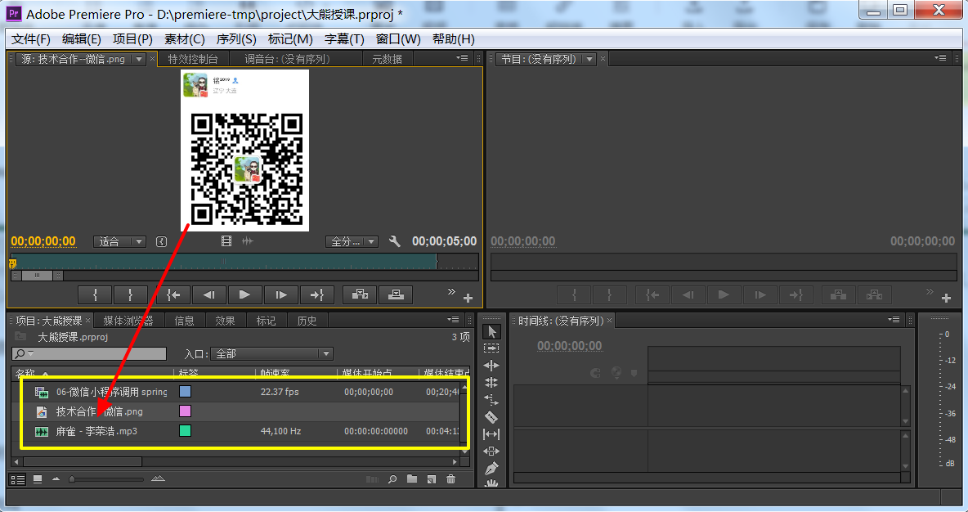Switch Project panel to list view
Image resolution: width=968 pixels, height=512 pixels.
coord(18,479)
